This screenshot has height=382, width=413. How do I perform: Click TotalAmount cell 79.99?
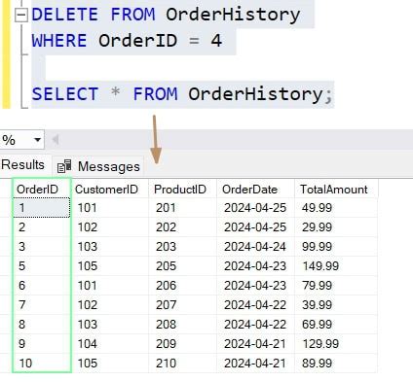336,286
